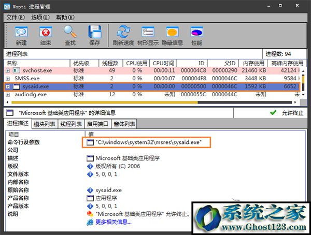Open the 选项(O) menu

tap(40, 18)
